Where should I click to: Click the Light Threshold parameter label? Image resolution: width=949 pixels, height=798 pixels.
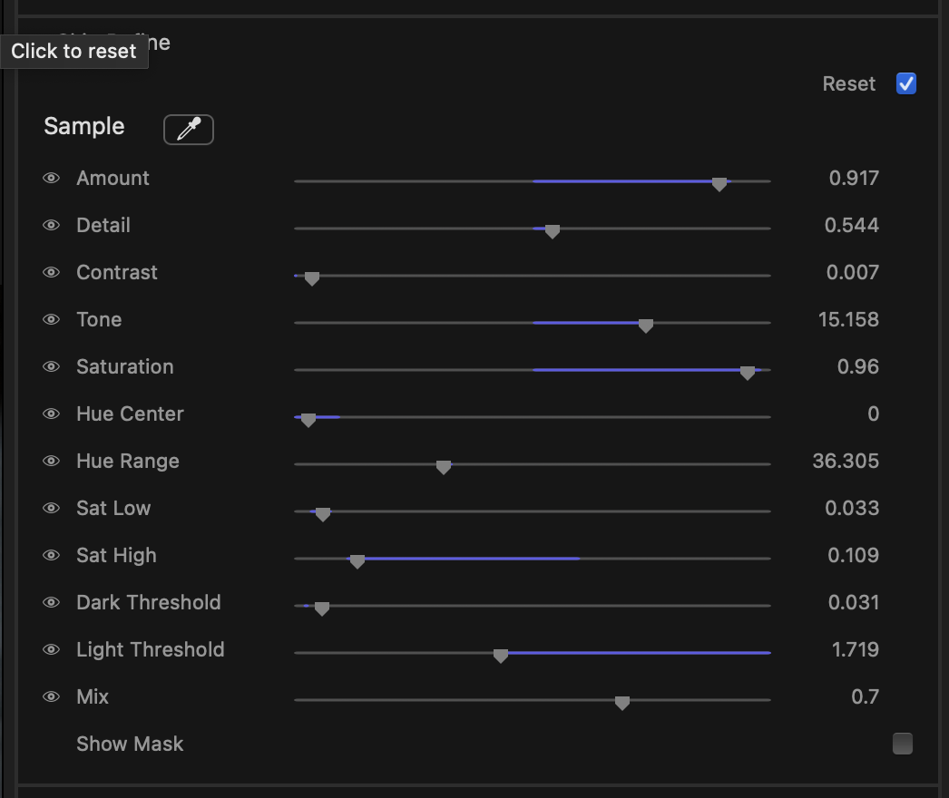pyautogui.click(x=150, y=650)
